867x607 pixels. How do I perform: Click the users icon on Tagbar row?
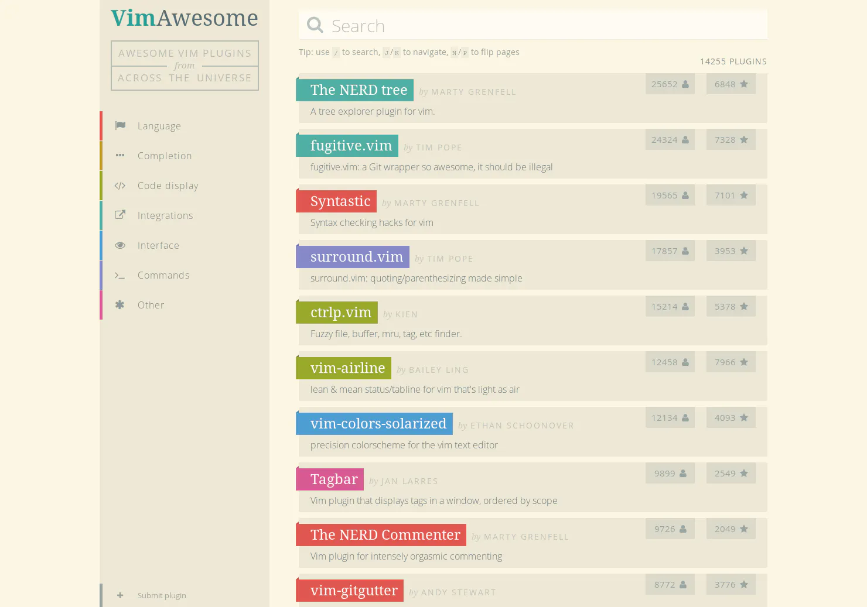pyautogui.click(x=683, y=474)
